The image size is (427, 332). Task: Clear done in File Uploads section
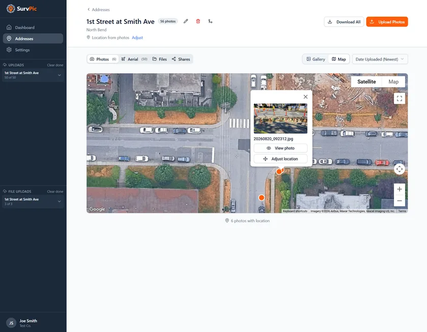55,192
